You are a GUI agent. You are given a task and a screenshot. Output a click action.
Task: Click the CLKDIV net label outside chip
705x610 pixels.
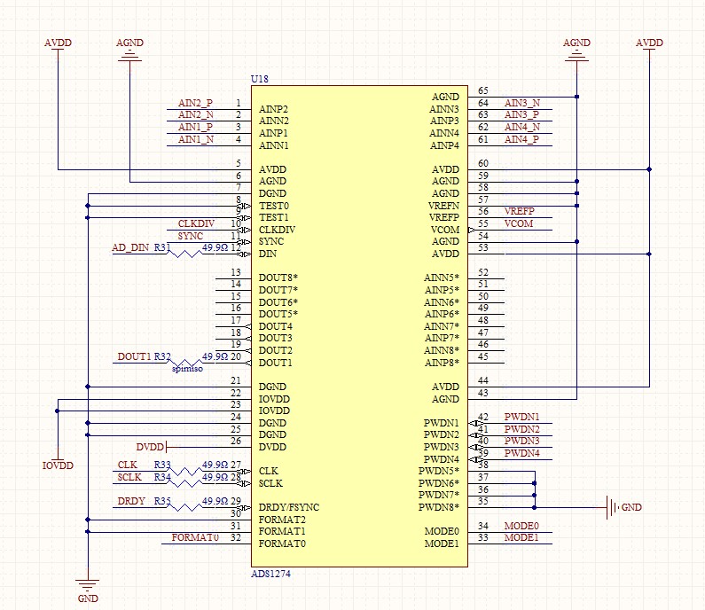click(x=196, y=223)
